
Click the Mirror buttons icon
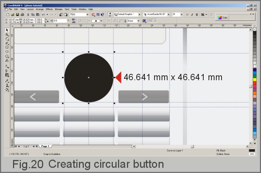(x=74, y=21)
